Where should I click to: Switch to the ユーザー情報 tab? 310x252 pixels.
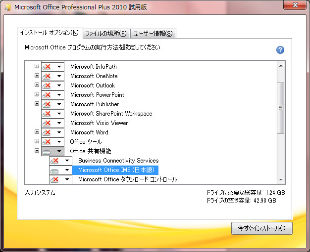click(x=153, y=34)
